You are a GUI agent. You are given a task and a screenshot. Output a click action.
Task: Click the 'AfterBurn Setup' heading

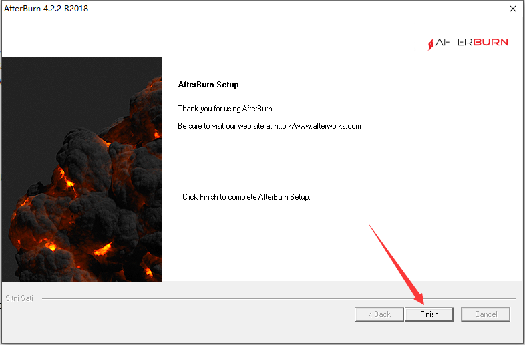(208, 85)
